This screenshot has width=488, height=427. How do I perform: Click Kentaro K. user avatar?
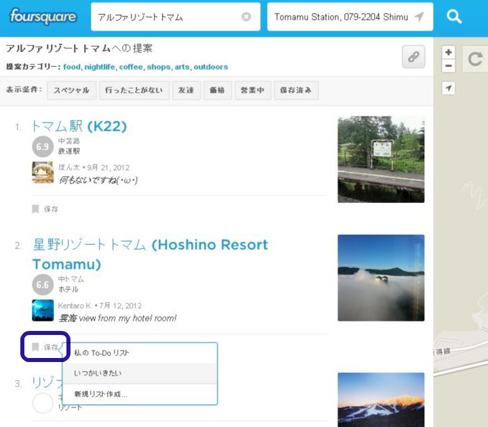(x=43, y=310)
